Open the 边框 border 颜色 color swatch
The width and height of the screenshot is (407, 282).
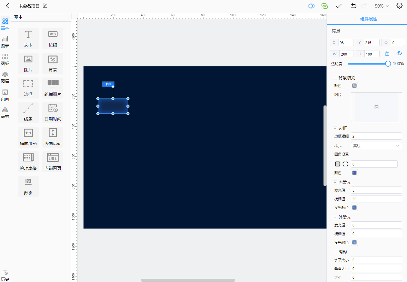[x=354, y=173]
